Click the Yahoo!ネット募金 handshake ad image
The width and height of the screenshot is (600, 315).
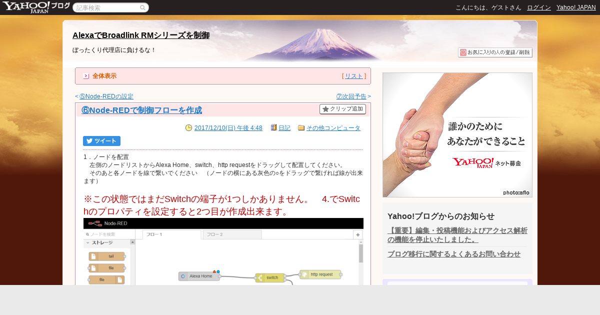(x=457, y=135)
